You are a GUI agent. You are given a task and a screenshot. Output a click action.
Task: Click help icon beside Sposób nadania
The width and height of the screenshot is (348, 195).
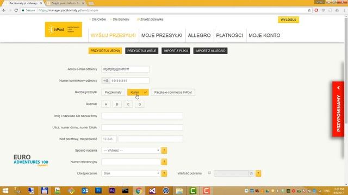click(x=164, y=151)
